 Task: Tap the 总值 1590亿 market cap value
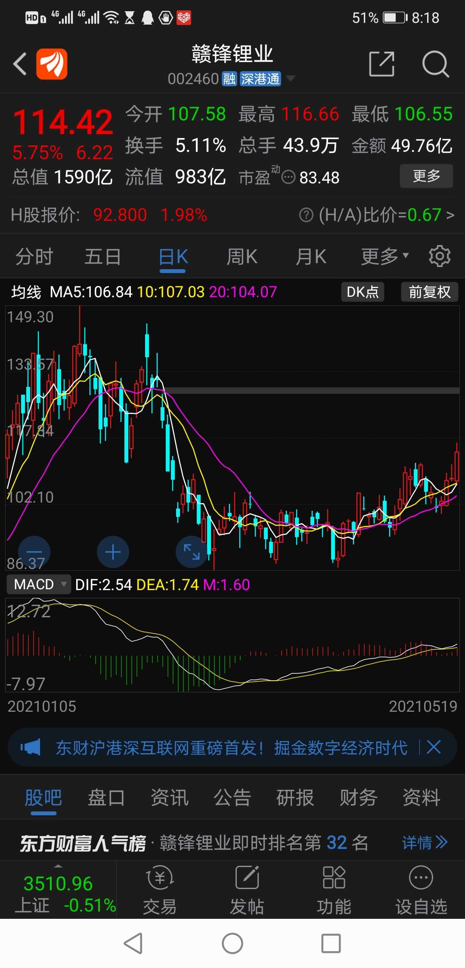tap(63, 177)
